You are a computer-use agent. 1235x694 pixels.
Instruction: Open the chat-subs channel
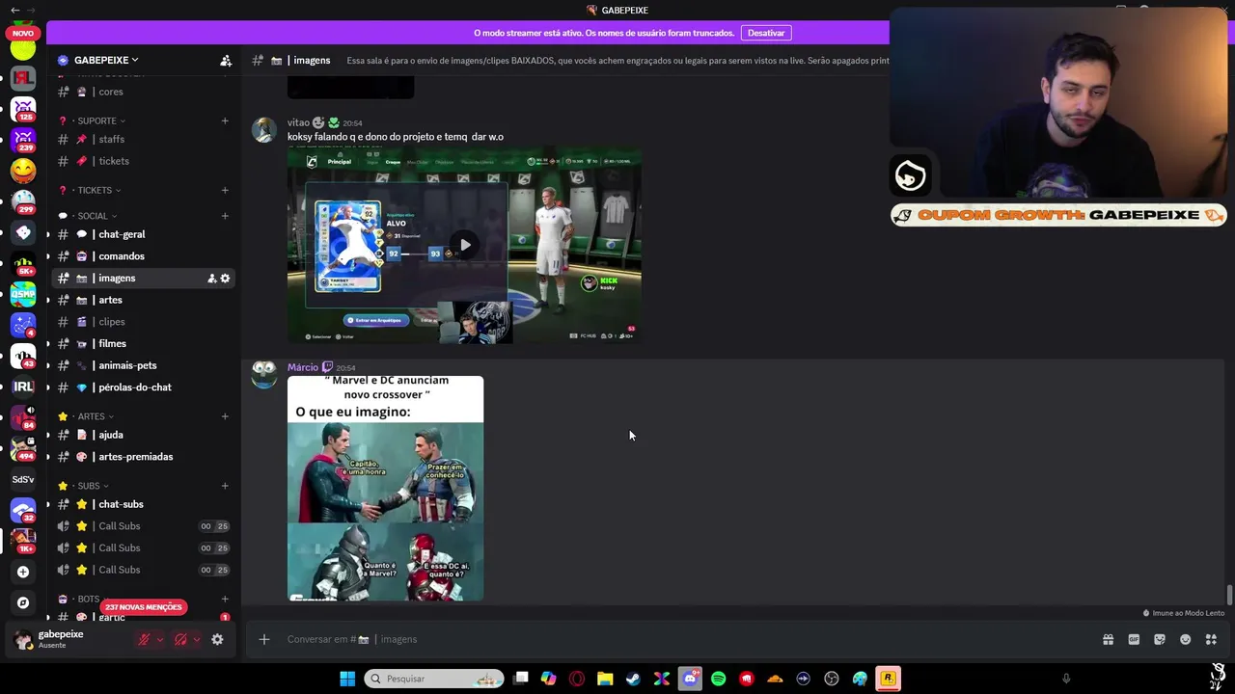point(145,504)
